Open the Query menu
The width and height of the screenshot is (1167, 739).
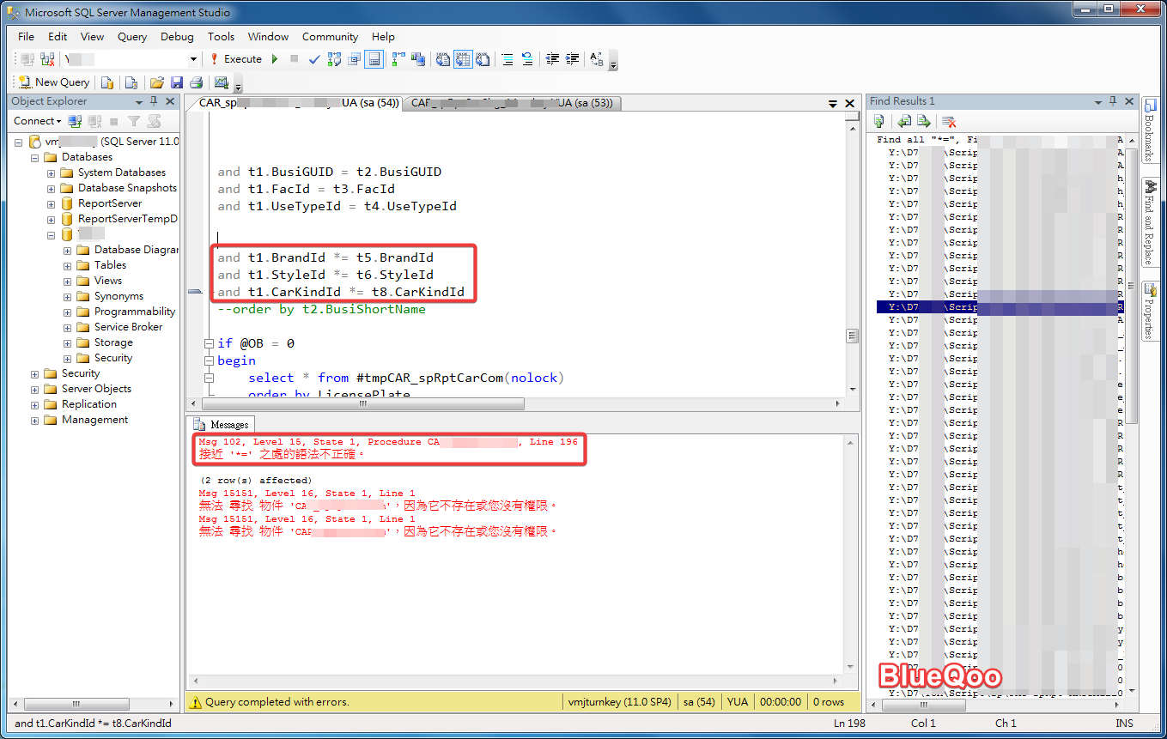pyautogui.click(x=132, y=37)
